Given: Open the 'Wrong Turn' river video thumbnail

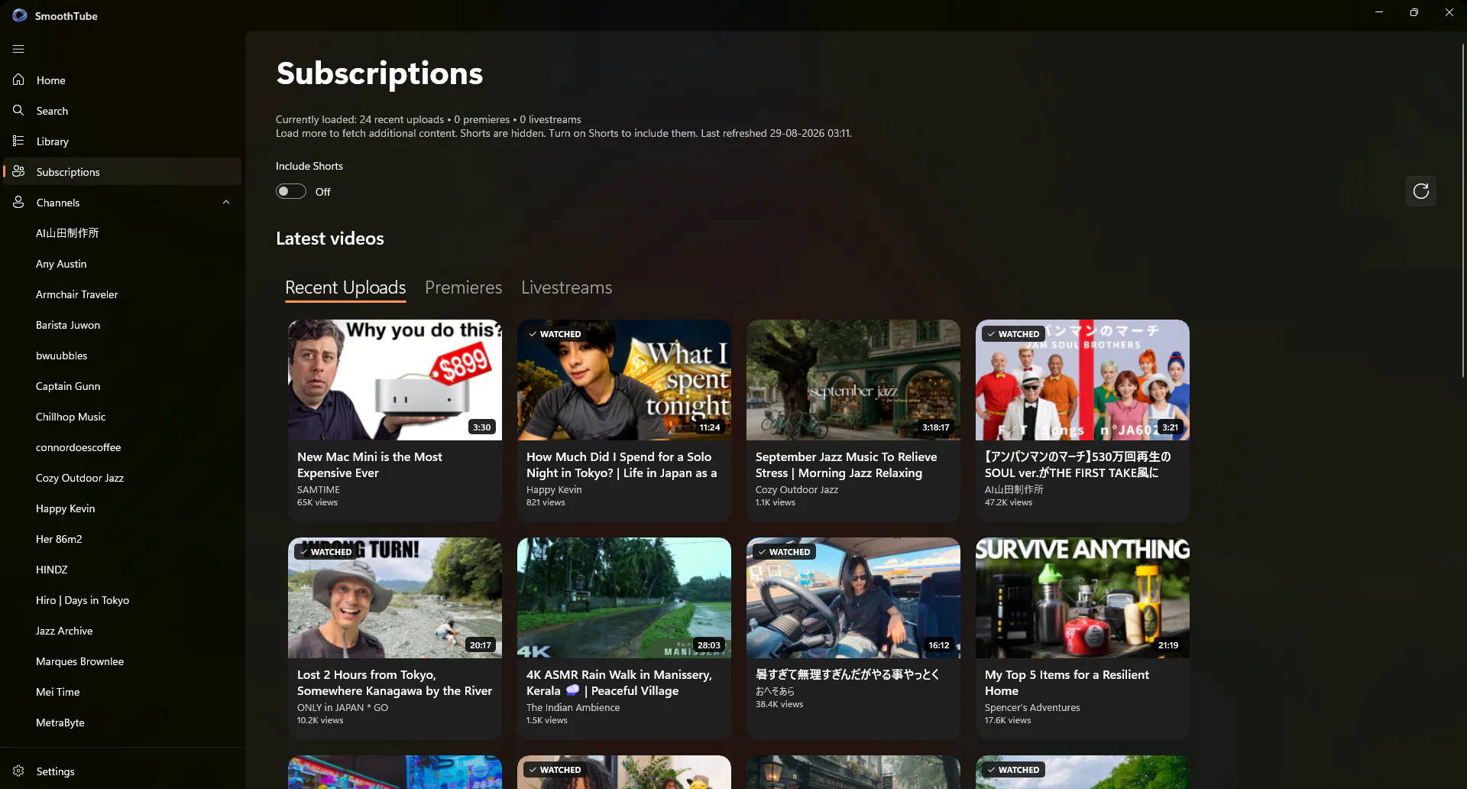Looking at the screenshot, I should click(x=395, y=598).
